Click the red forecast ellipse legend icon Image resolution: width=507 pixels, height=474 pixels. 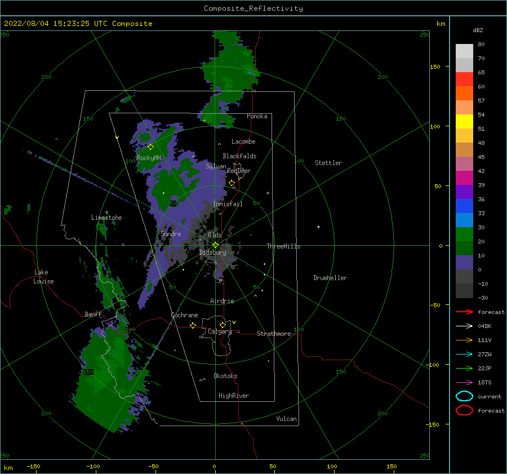464,410
